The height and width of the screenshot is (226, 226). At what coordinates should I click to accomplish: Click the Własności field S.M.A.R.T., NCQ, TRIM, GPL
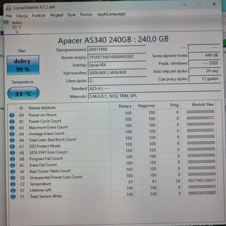pyautogui.click(x=155, y=96)
